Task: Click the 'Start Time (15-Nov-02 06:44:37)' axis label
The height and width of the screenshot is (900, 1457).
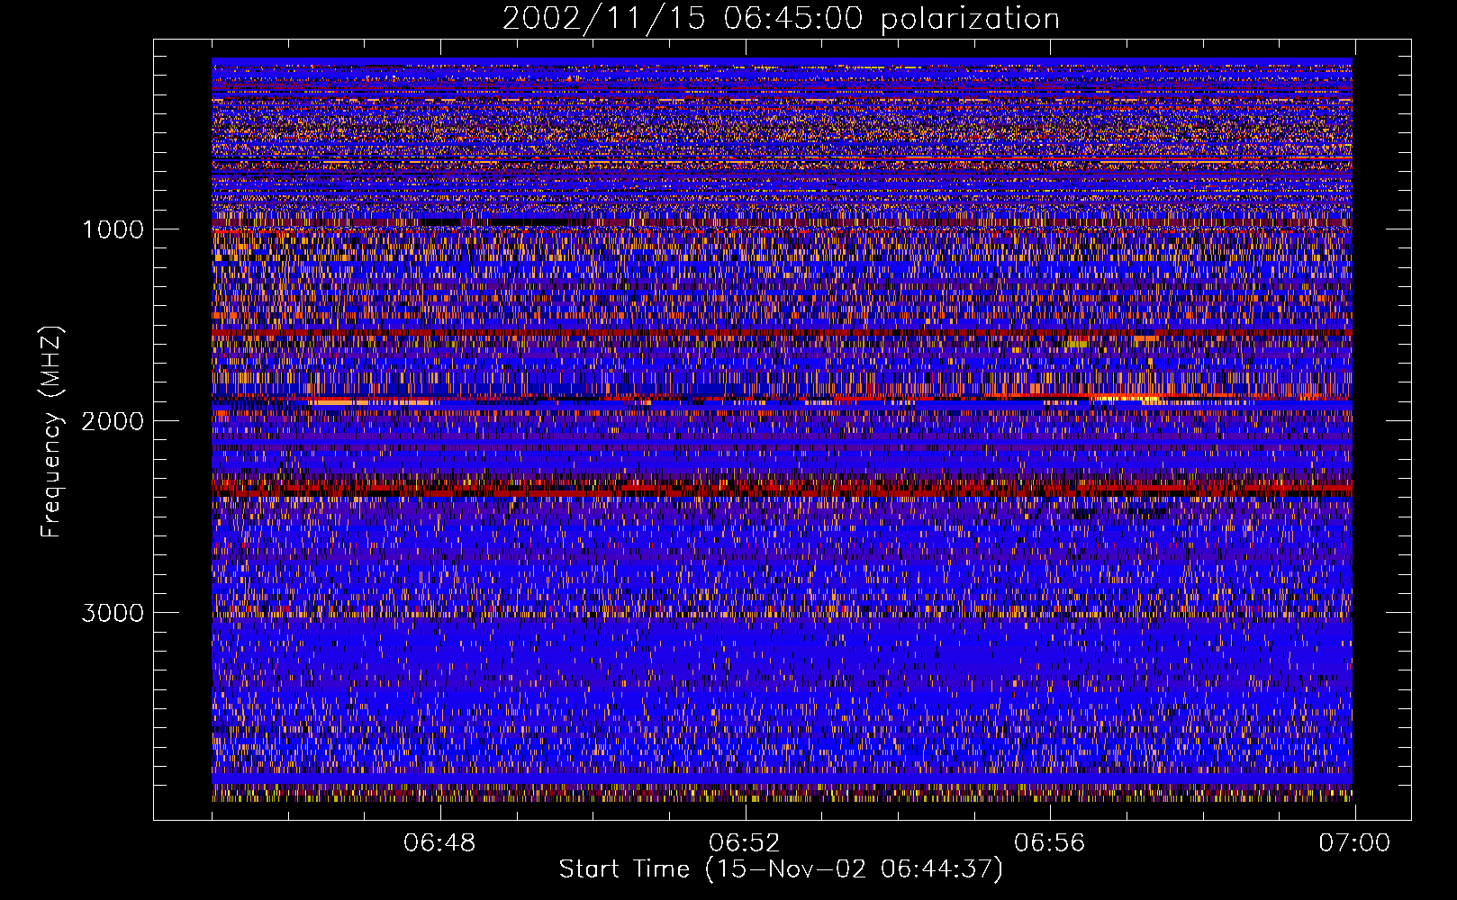Action: pos(781,869)
